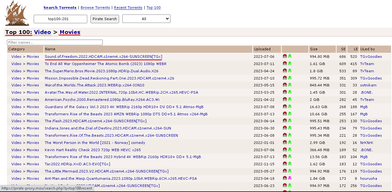Image resolution: width=392 pixels, height=192 pixels.
Task: Click the Pirate Search button
Action: (x=105, y=19)
